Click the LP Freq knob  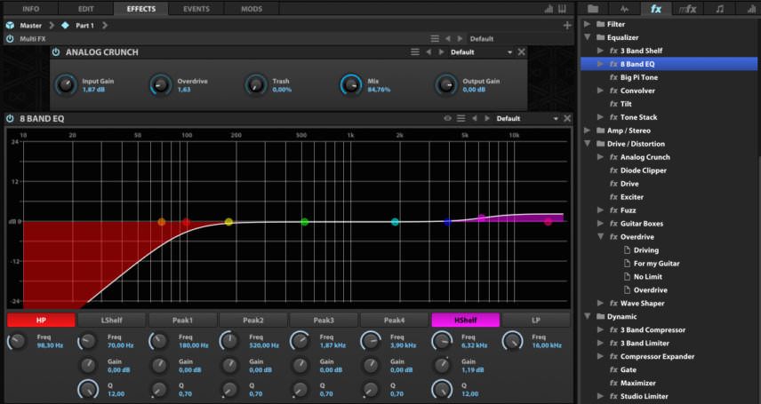512,341
